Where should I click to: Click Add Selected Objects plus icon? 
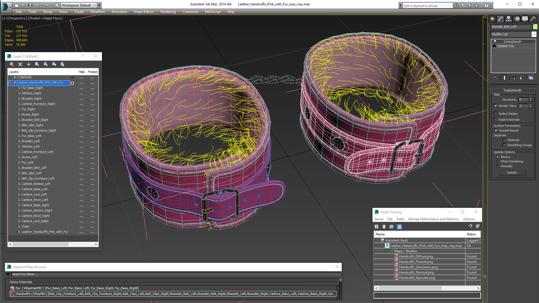tap(29, 64)
